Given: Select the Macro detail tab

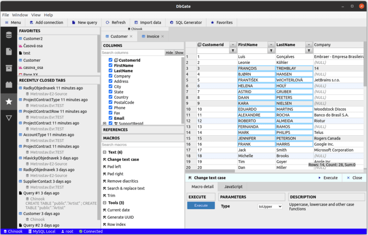Looking at the screenshot, I should click(203, 187).
